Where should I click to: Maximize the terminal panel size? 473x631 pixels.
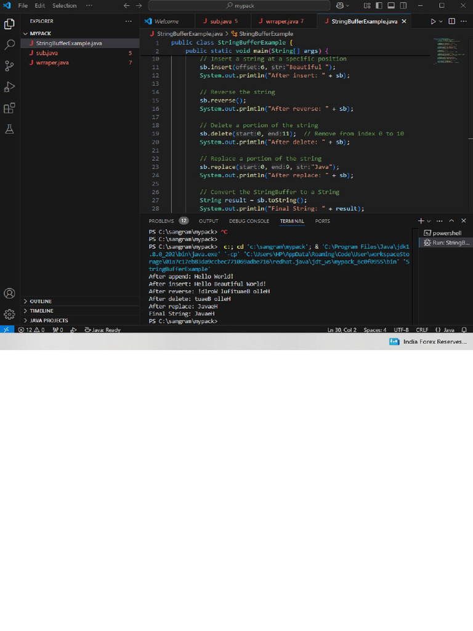(451, 221)
